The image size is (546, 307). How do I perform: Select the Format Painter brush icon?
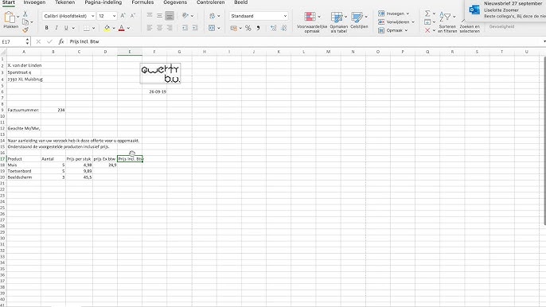pos(25,30)
